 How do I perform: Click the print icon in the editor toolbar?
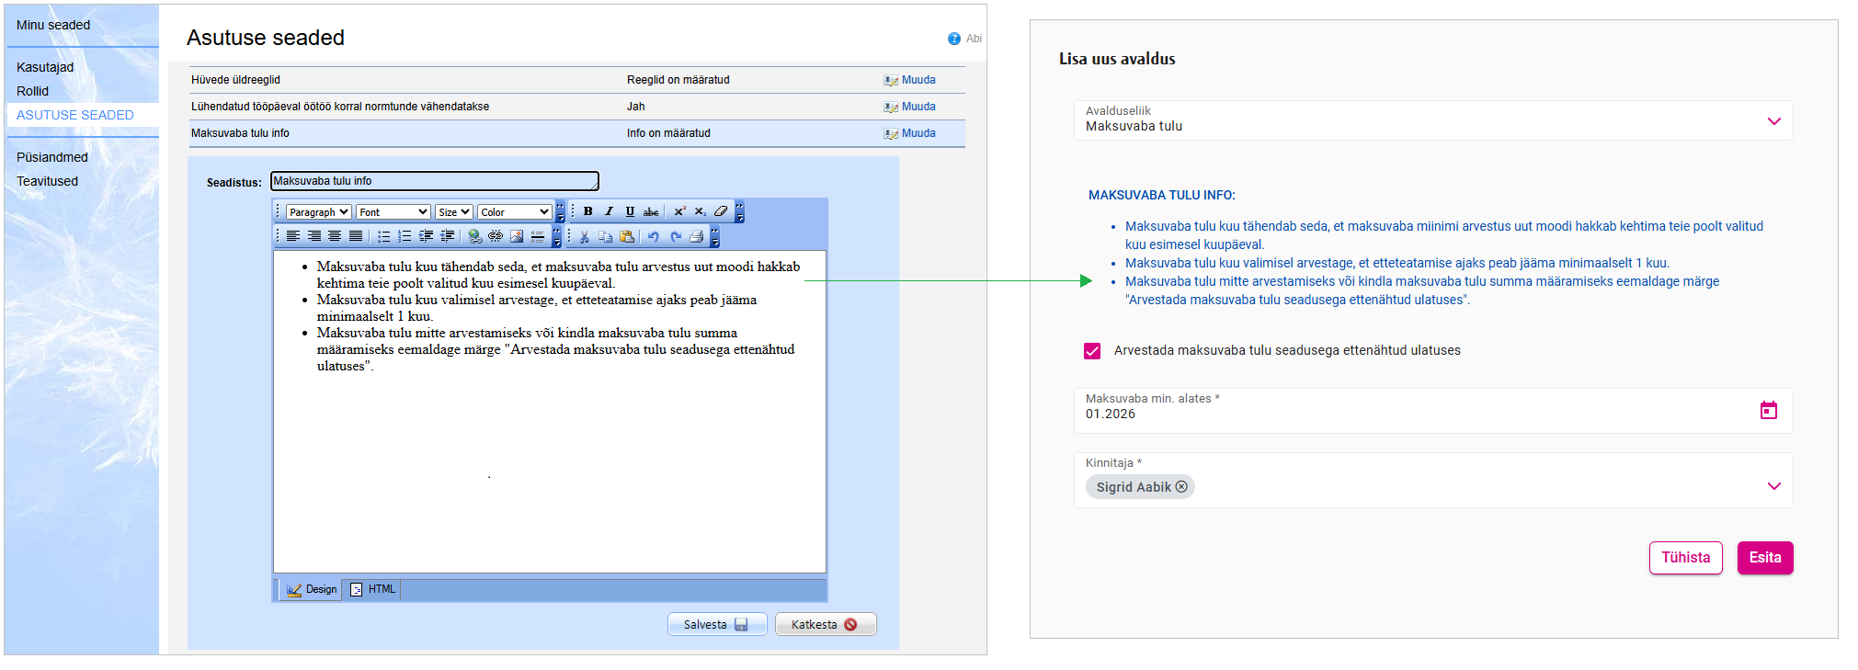click(x=696, y=236)
